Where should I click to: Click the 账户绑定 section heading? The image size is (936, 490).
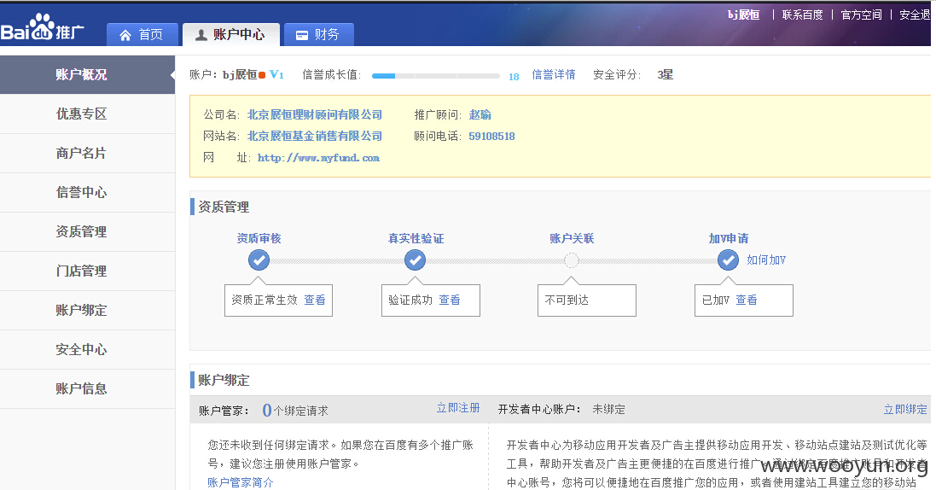[x=224, y=380]
